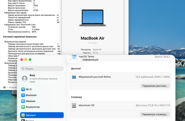Click Прокидатися для доступу по мережі row
This screenshot has width=185, height=121.
click(34, 54)
